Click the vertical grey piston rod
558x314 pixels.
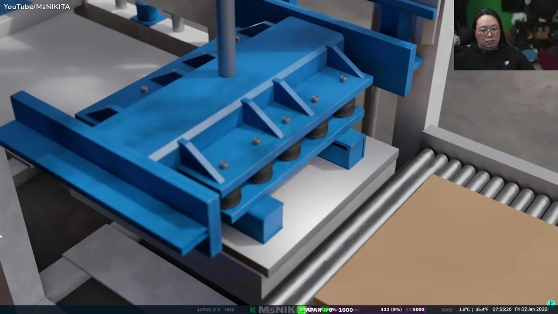tap(226, 38)
